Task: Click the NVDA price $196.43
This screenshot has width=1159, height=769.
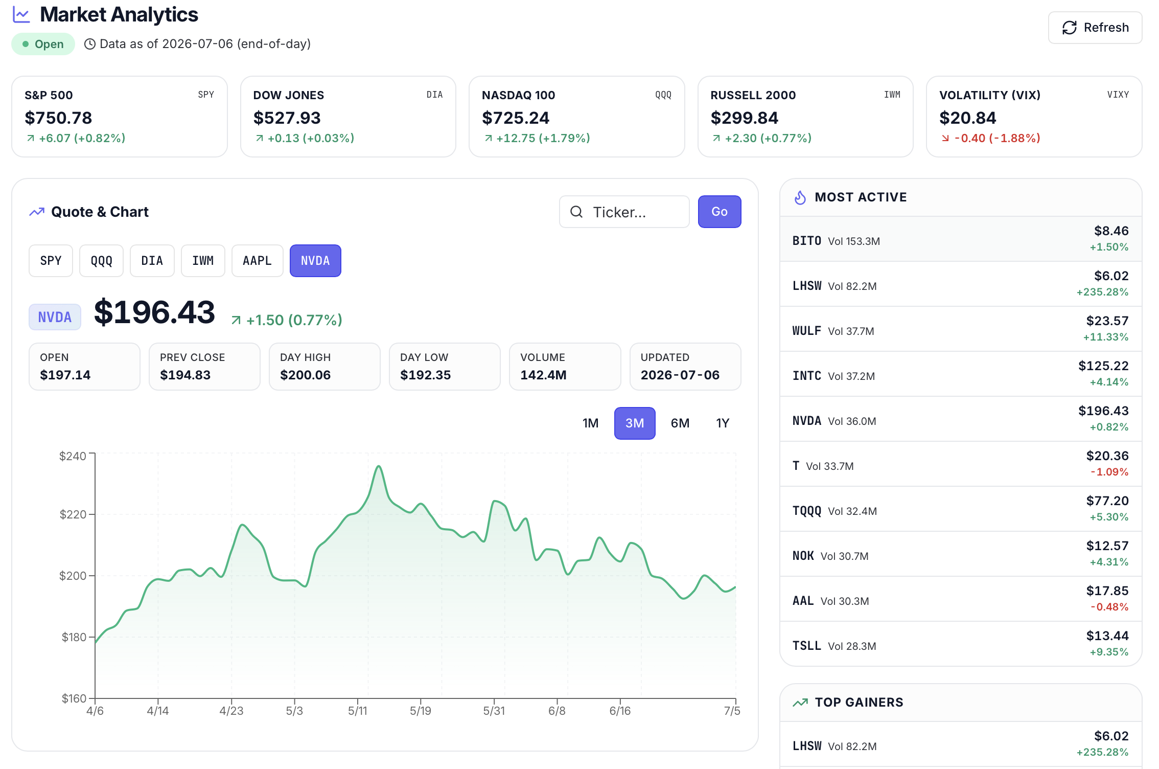Action: pos(154,312)
